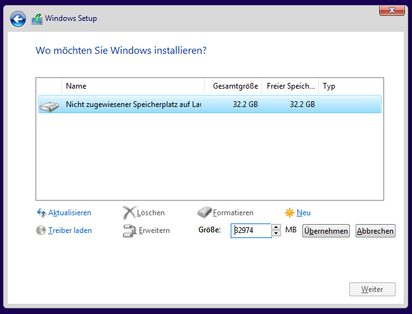Click the Neu link
This screenshot has width=412, height=314.
click(304, 213)
